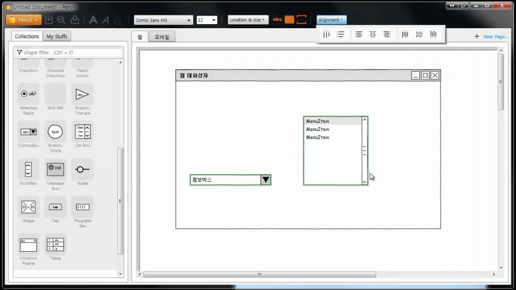Viewport: 516px width, 290px height.
Task: Click the 웹 대화상자 mockup title bar
Action: 308,76
